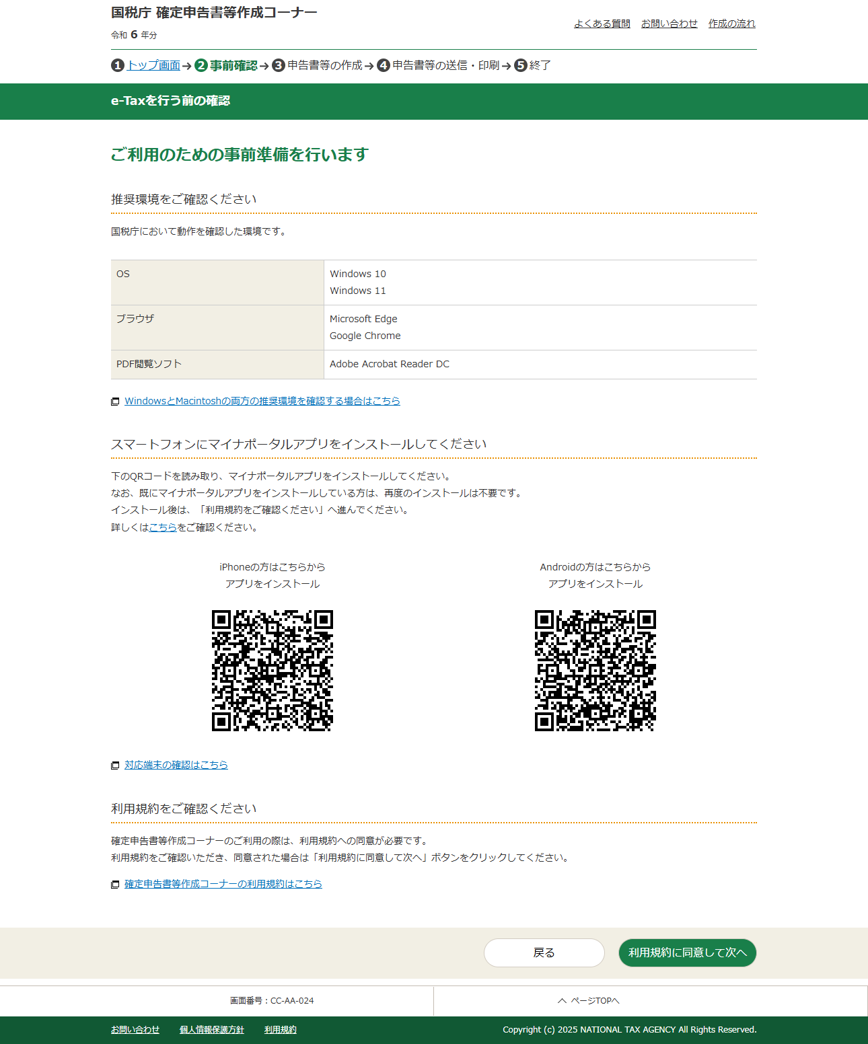
Task: Click step 2 事前確認 in breadcrumb
Action: click(233, 65)
